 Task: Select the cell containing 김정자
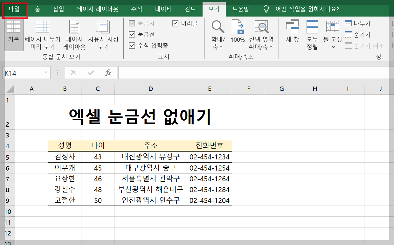pos(65,157)
